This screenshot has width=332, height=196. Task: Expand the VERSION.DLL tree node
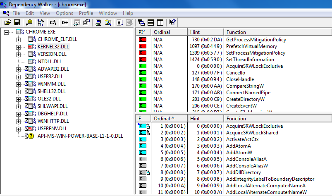pos(19,55)
